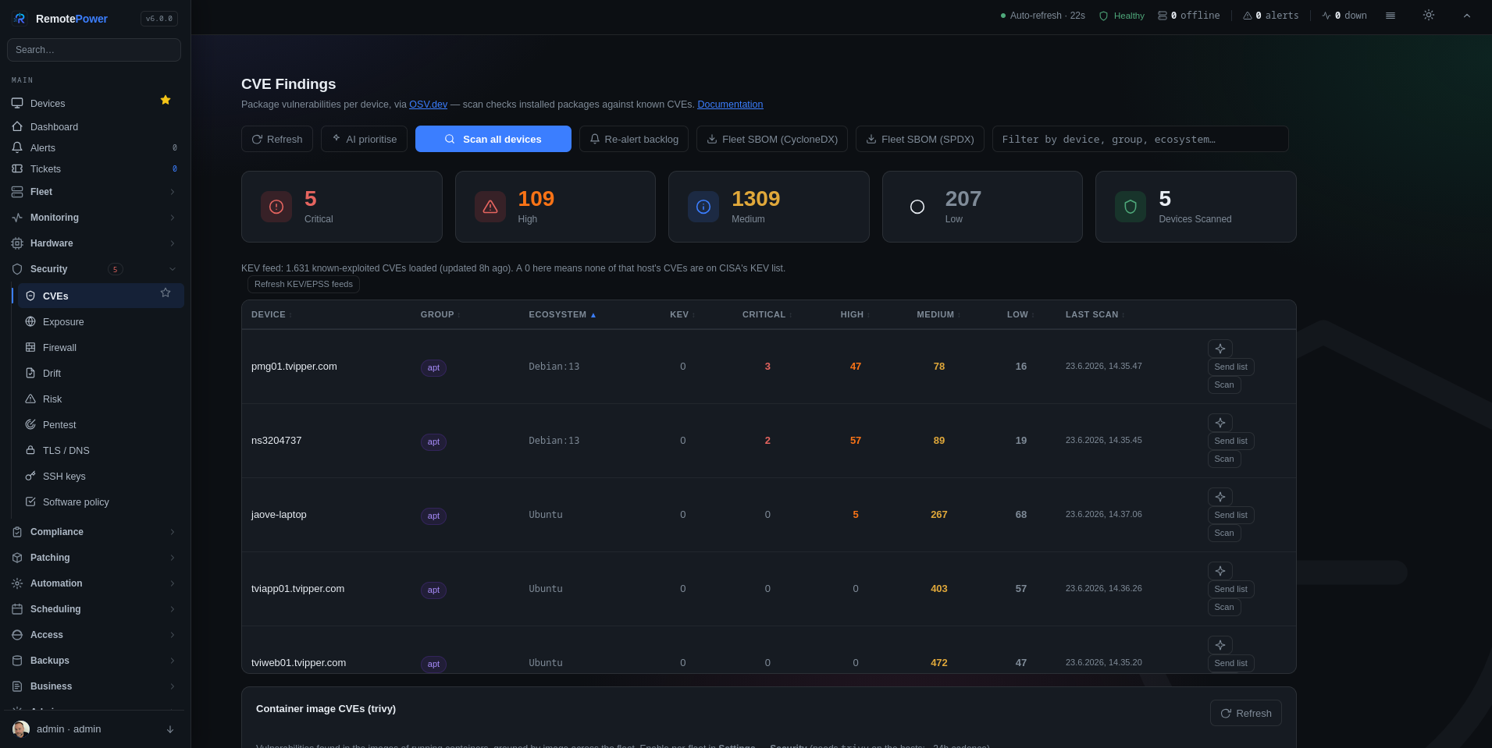
Task: Click the AI sparkle icon for pmg01.tvipper.com
Action: [x=1220, y=349]
